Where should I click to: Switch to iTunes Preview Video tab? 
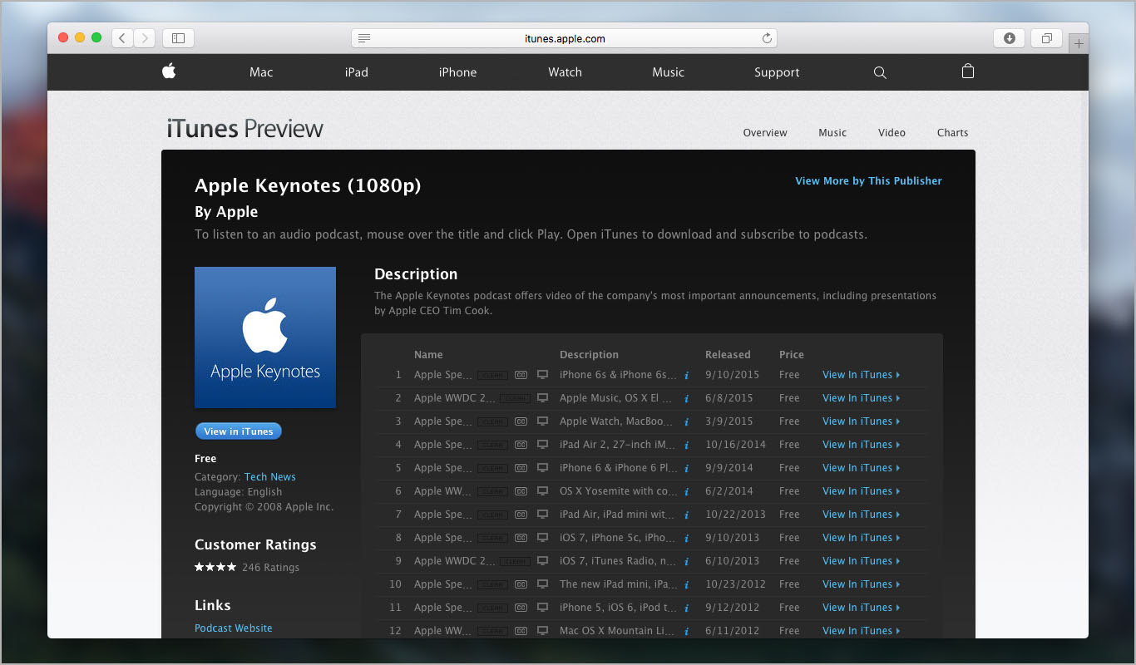pos(892,132)
